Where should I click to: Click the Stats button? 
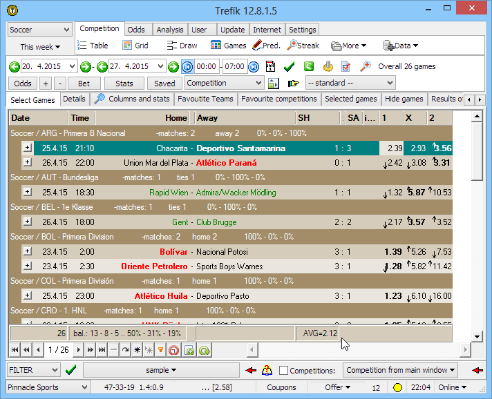(x=124, y=84)
